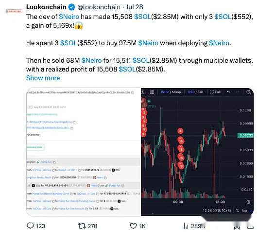Open the @lookonchain handle link

pyautogui.click(x=99, y=7)
